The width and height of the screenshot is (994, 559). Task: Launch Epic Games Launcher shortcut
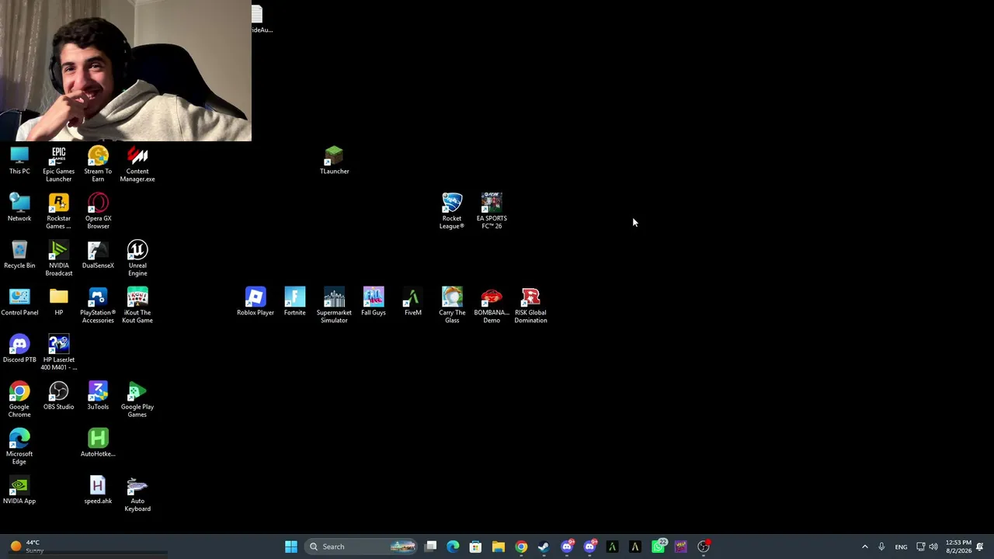point(59,165)
